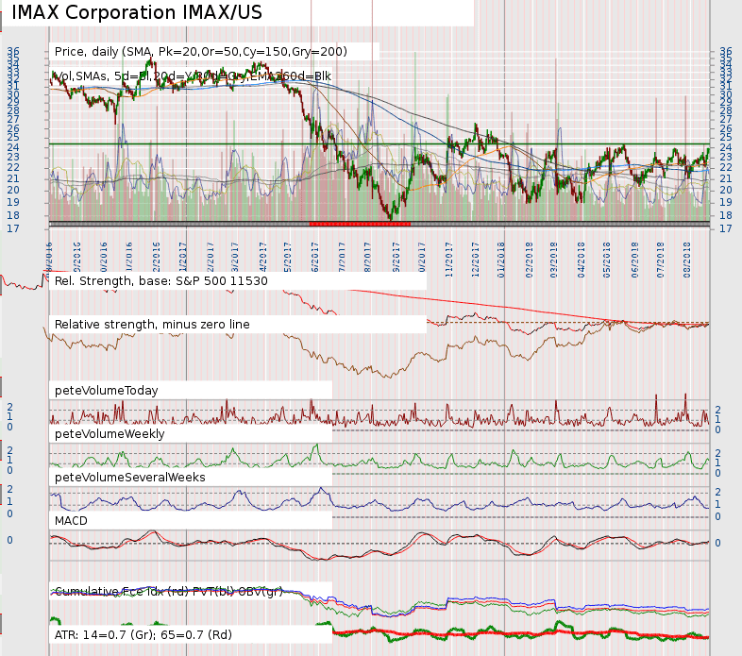This screenshot has height=656, width=742.
Task: Select the 02/2018 date axis label
Action: (530, 260)
